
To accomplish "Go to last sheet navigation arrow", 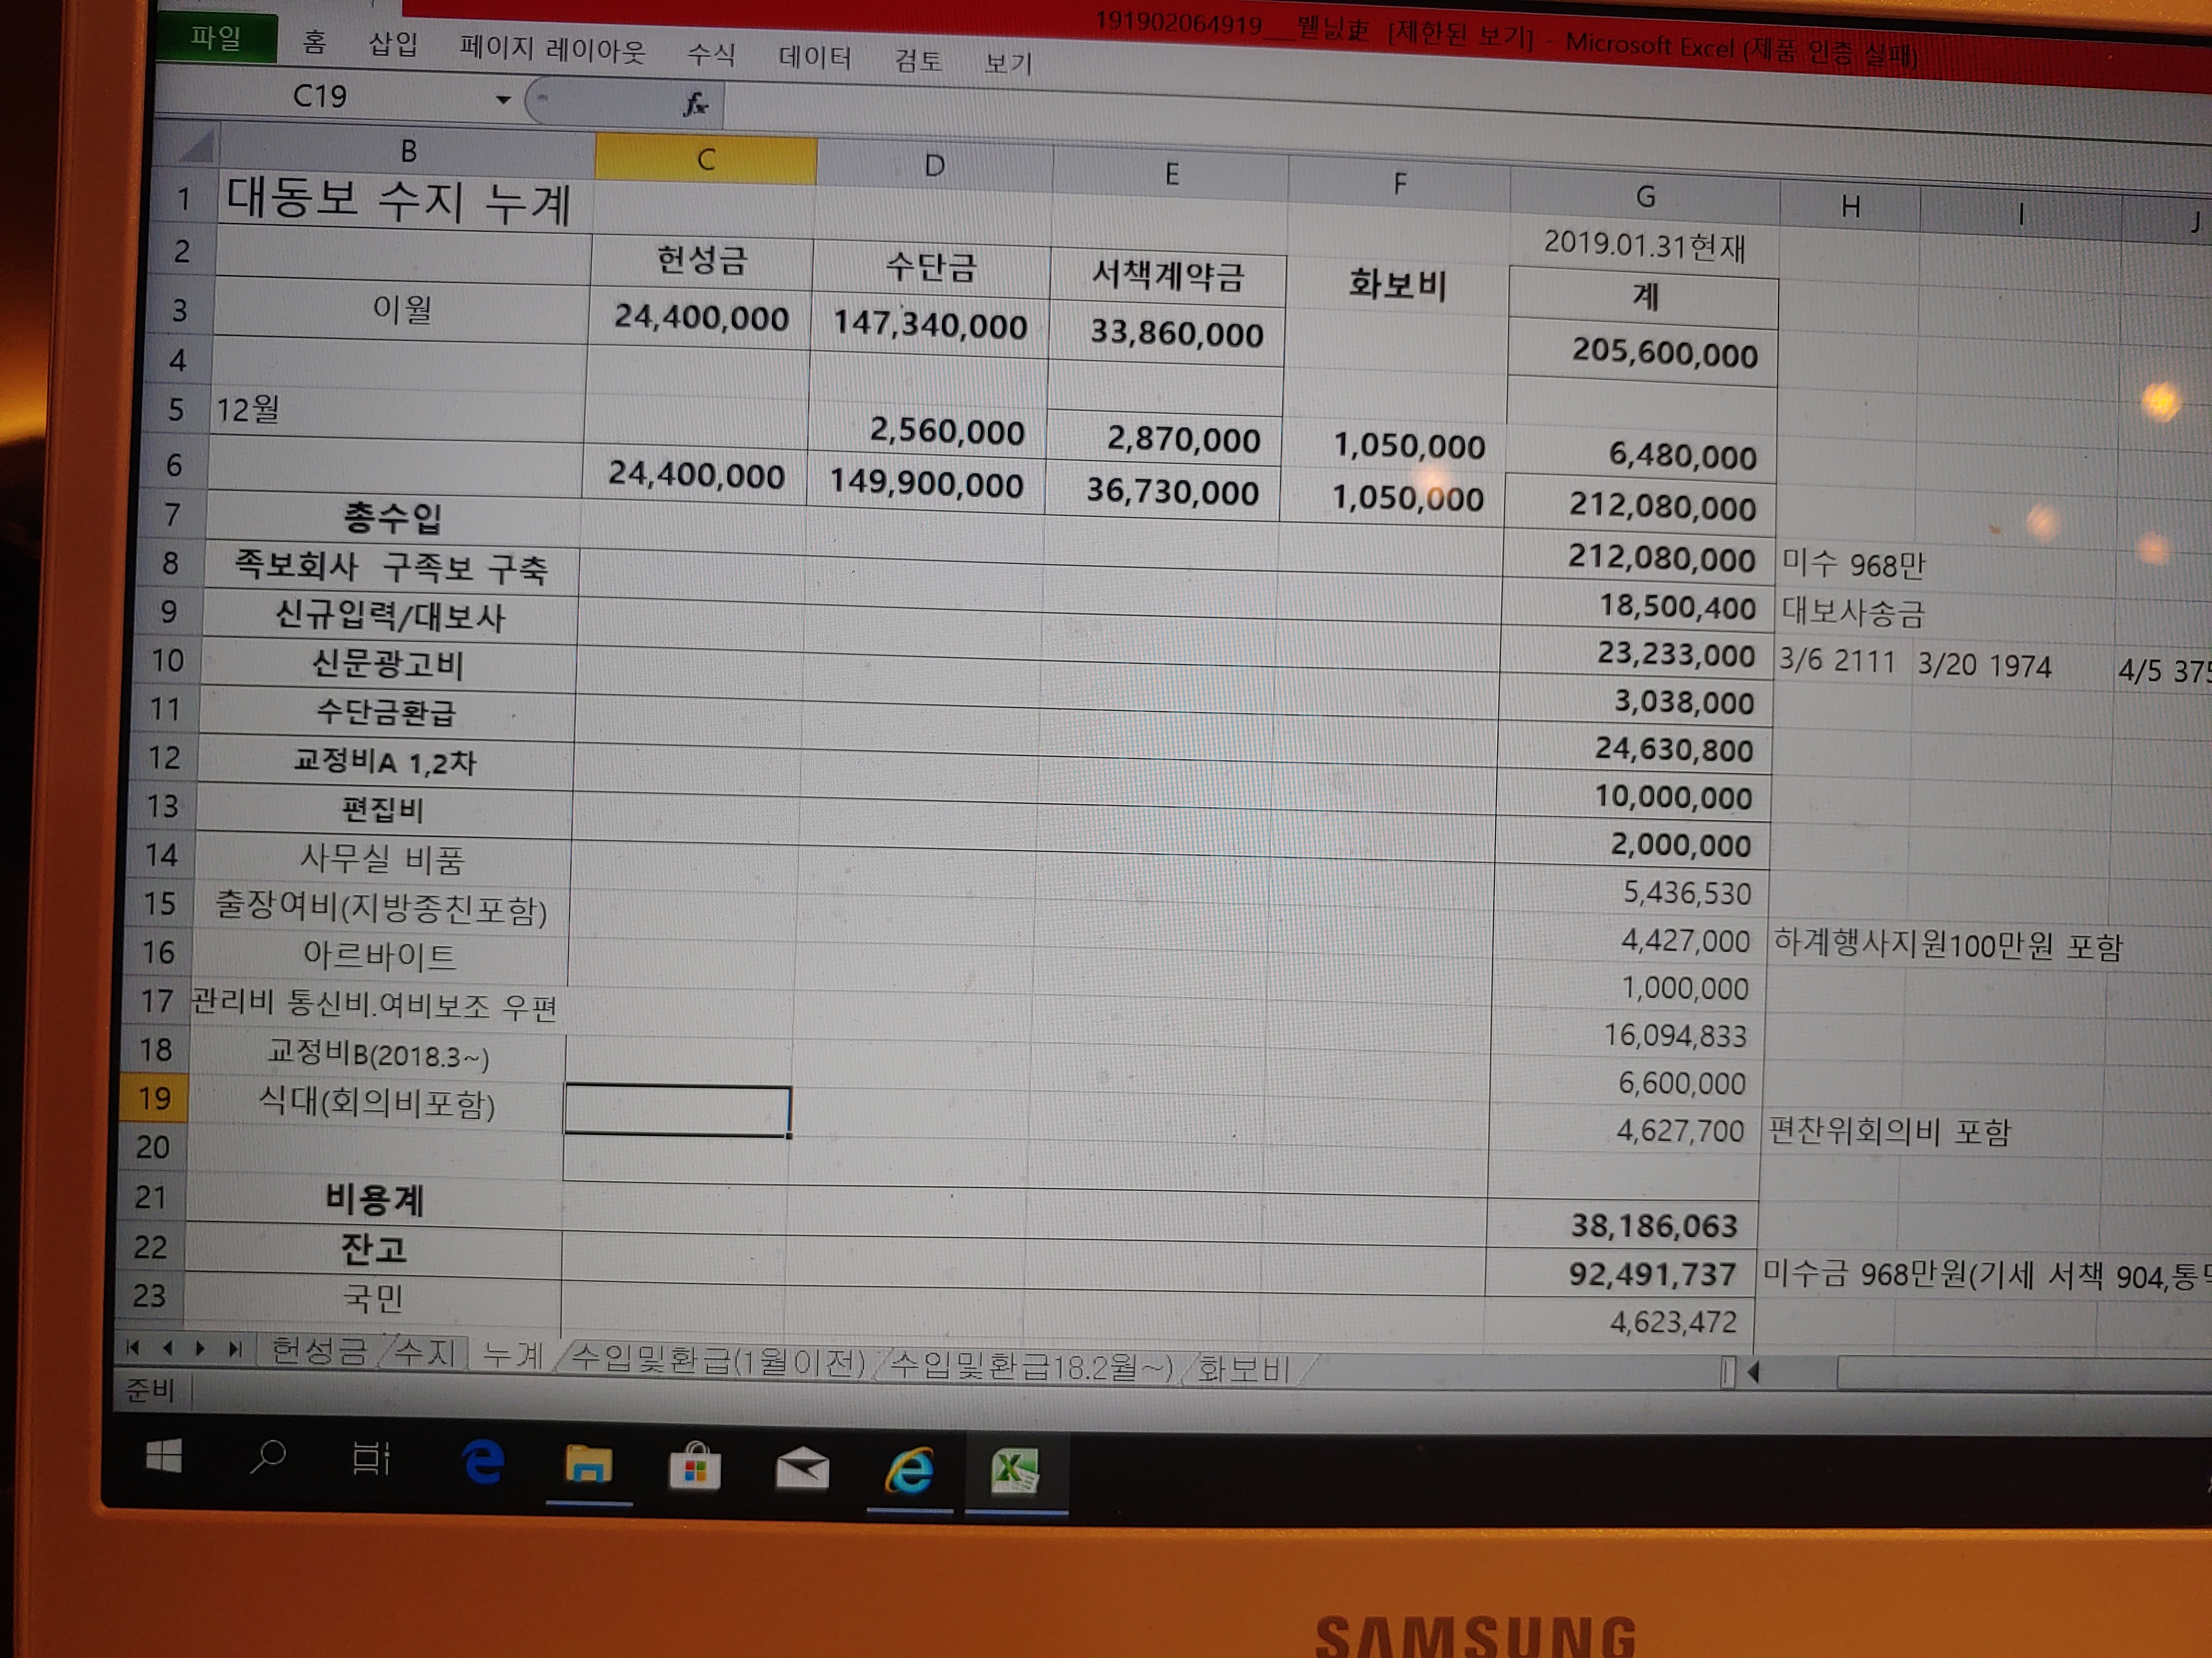I will [234, 1349].
